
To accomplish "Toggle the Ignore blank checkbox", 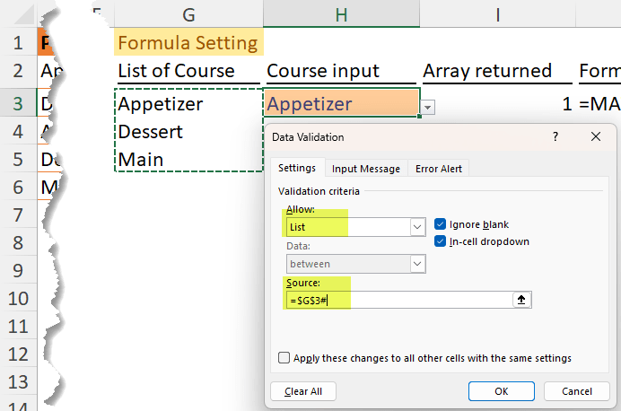I will pos(441,224).
